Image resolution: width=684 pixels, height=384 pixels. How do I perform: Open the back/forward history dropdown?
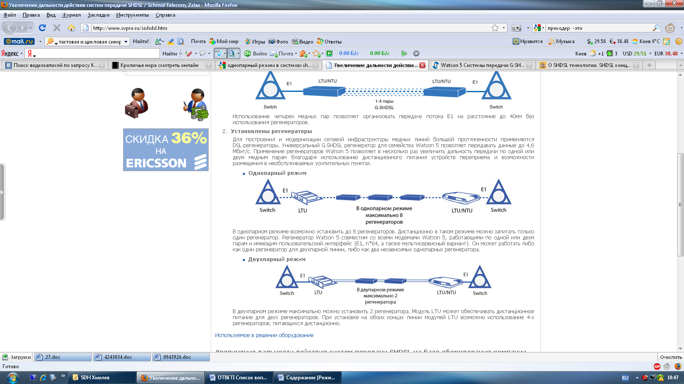coord(30,28)
